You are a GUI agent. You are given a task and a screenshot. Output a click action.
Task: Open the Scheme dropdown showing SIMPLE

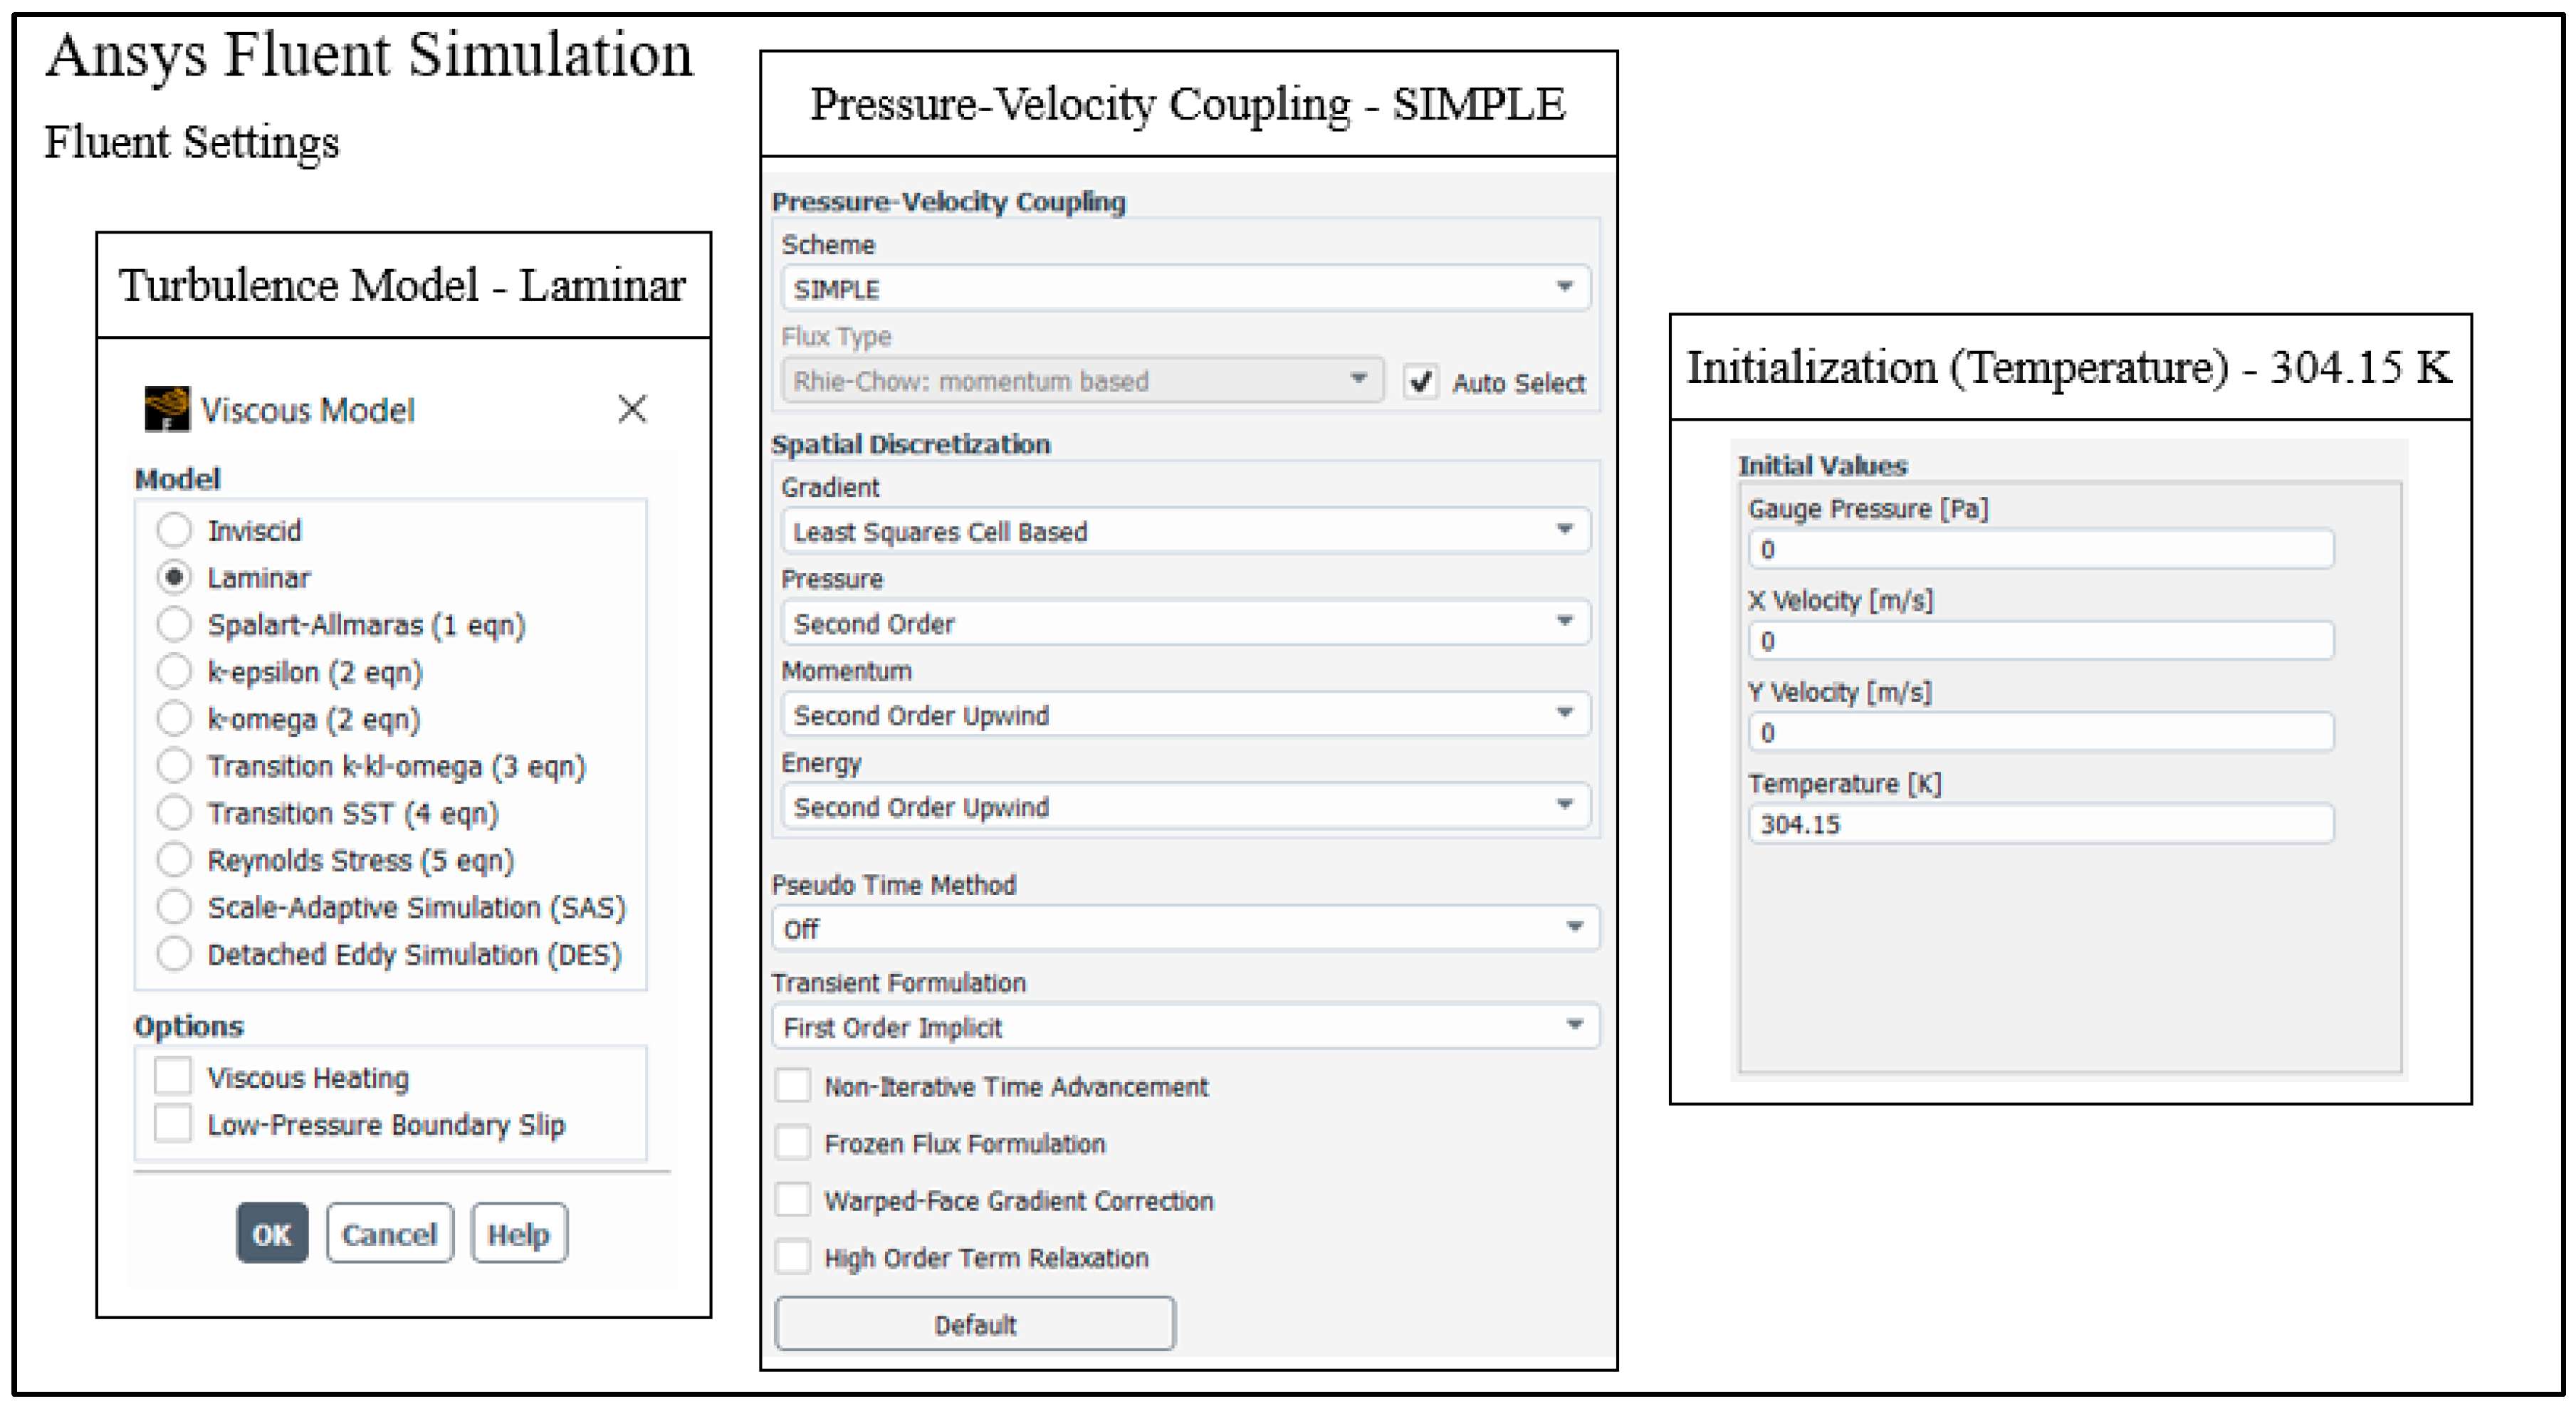pos(1185,289)
